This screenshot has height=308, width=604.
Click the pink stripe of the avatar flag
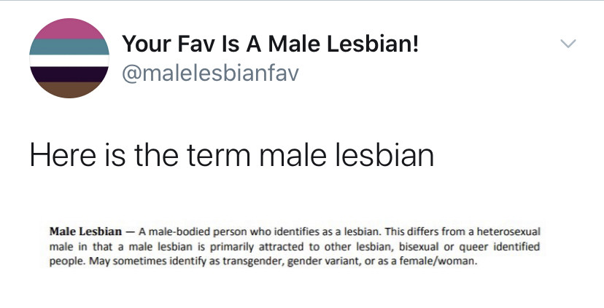point(69,28)
